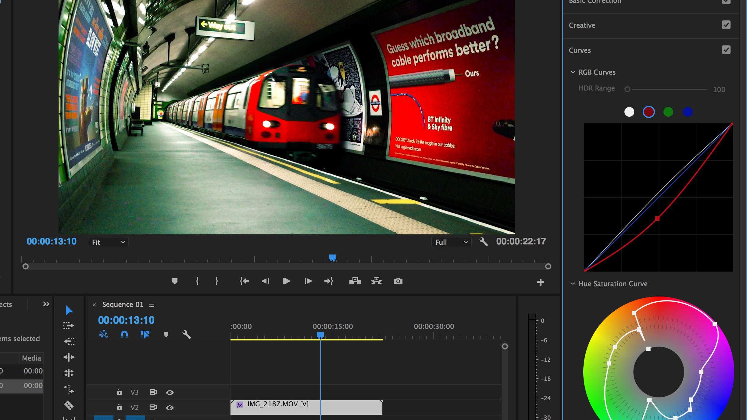The height and width of the screenshot is (420, 747).
Task: Click the Media column header
Action: [x=31, y=358]
